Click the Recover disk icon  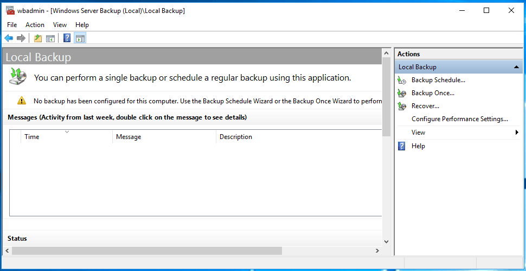tap(402, 107)
